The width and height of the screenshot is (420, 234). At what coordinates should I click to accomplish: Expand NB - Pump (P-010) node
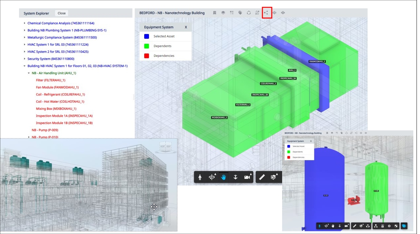(29, 137)
